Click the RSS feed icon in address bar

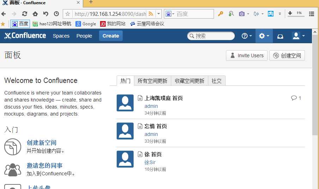pos(151,14)
